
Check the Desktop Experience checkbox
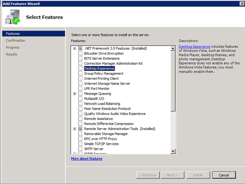(x=80, y=69)
